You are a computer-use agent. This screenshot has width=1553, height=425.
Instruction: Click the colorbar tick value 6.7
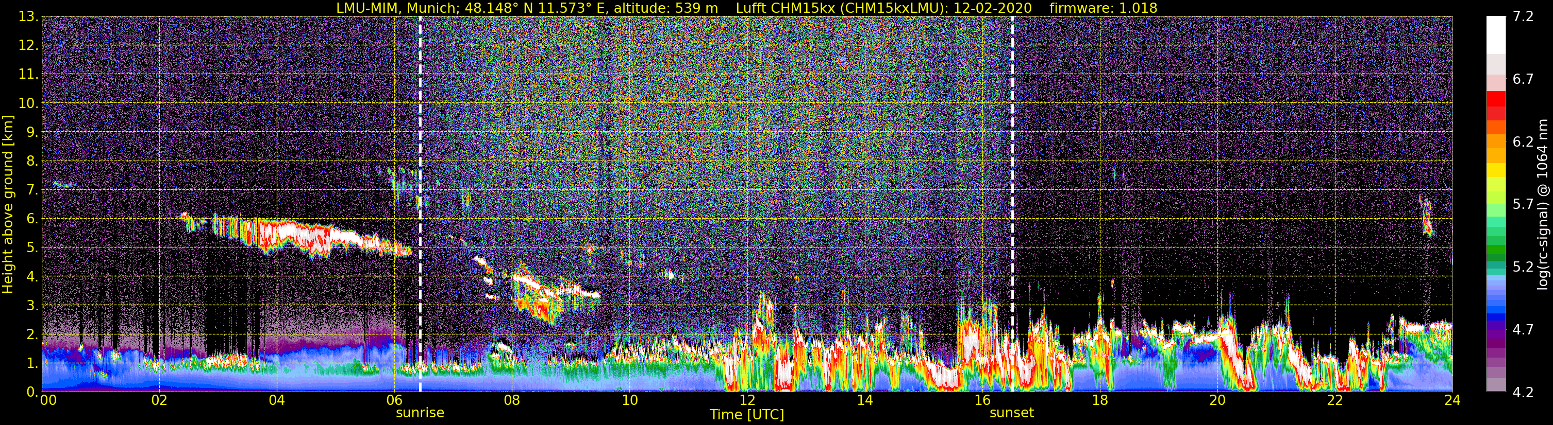coord(1523,79)
